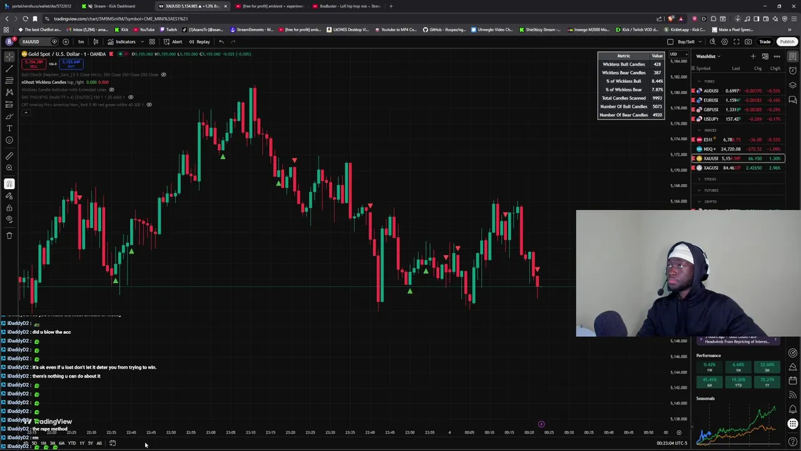Viewport: 801px width, 451px height.
Task: Click the Replay button
Action: 200,41
